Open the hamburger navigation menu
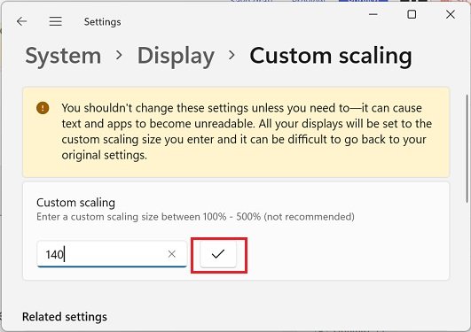This screenshot has height=332, width=471. 56,21
